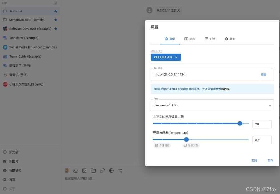Switch to the 显示 settings tab
The image size is (280, 194).
(x=190, y=39)
